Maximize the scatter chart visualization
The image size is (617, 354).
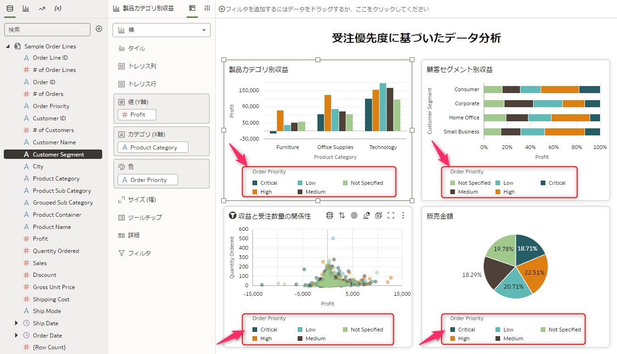point(390,215)
